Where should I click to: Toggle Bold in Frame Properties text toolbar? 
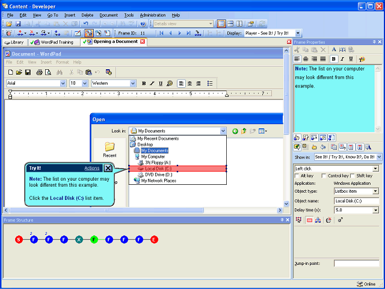pos(333,59)
